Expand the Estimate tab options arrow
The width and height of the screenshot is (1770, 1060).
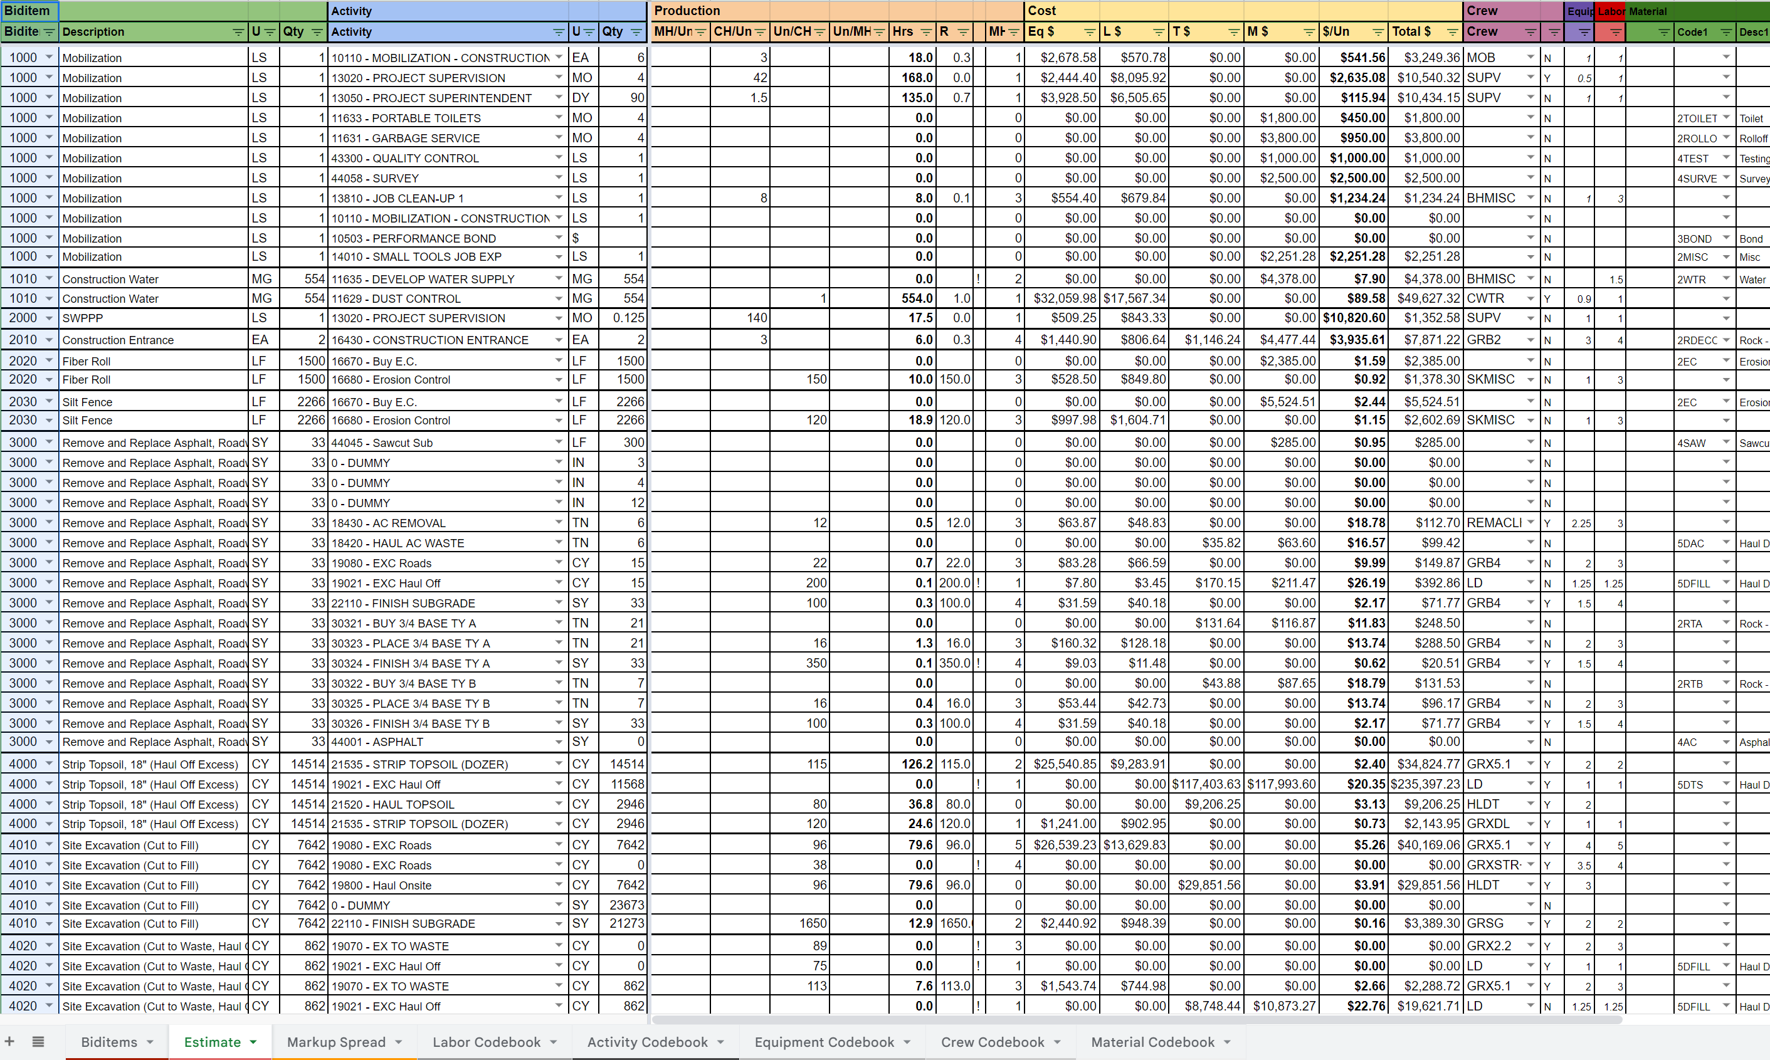tap(253, 1042)
